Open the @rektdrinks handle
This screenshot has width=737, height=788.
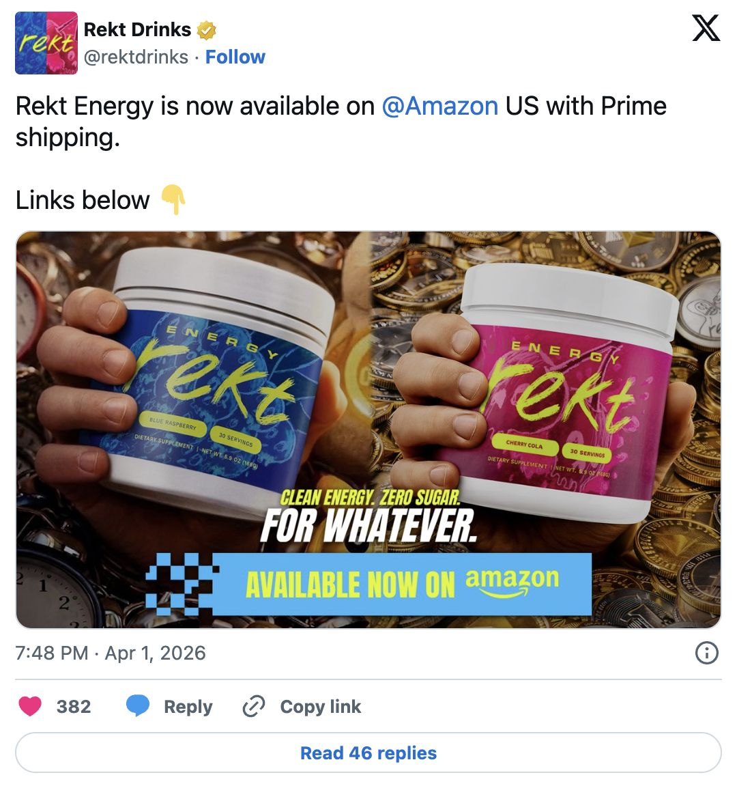[x=136, y=57]
